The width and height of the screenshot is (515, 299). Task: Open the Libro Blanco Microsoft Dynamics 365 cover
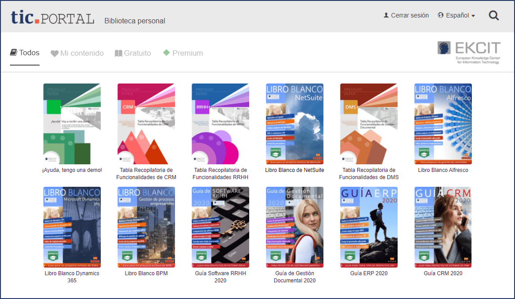pos(72,227)
